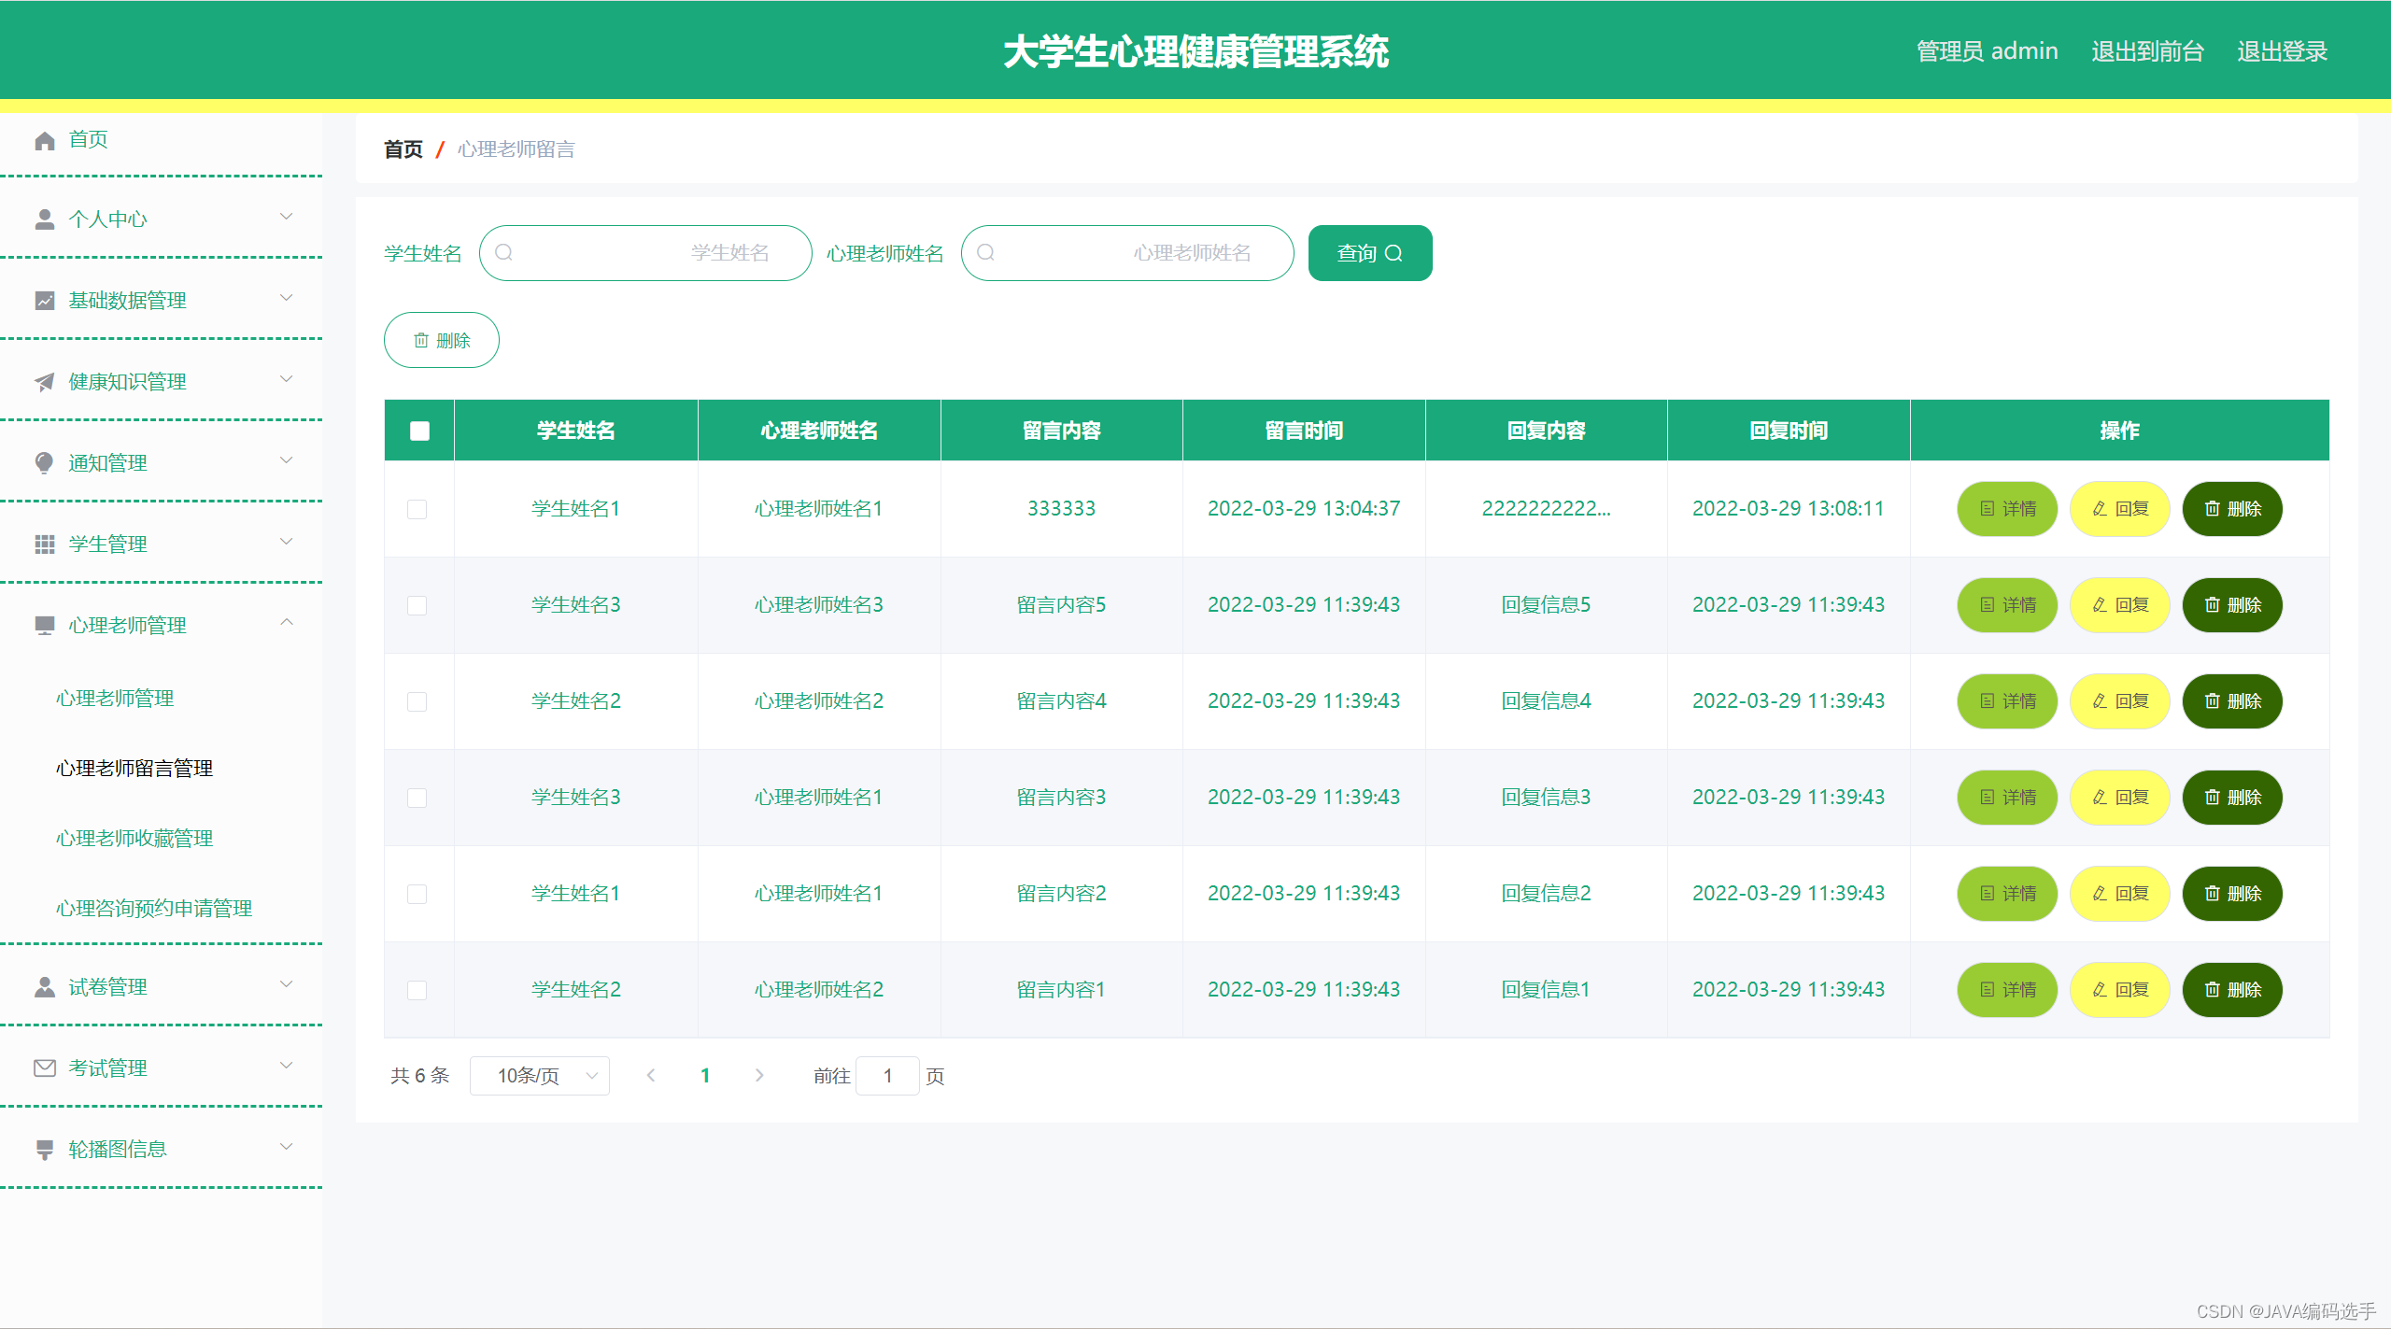Go to 首页 in the sidebar
This screenshot has width=2391, height=1329.
pos(88,140)
